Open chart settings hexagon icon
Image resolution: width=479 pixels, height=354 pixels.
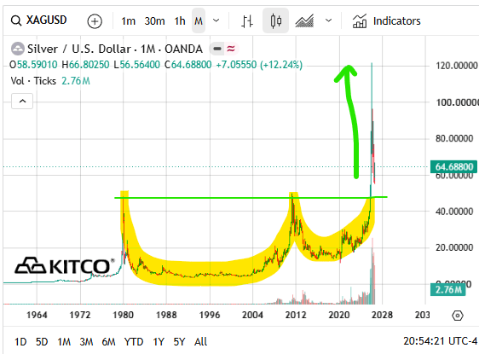point(458,315)
